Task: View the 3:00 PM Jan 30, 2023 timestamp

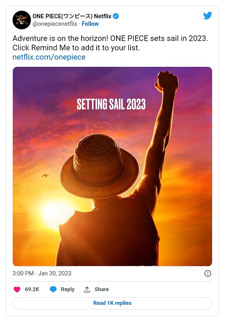Action: coord(42,273)
